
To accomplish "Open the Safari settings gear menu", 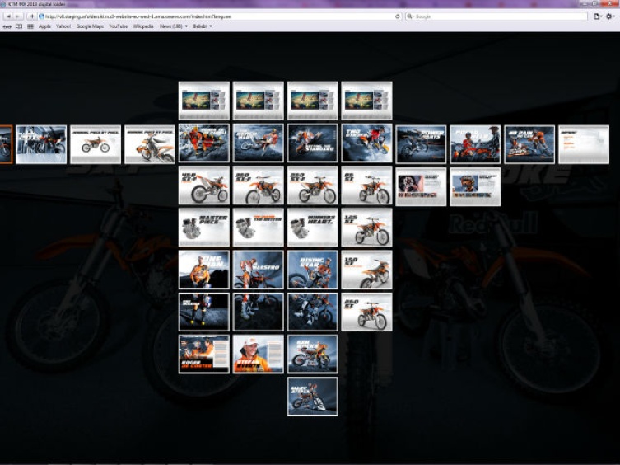I will tap(611, 16).
